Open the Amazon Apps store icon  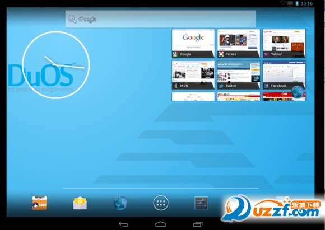pyautogui.click(x=39, y=203)
